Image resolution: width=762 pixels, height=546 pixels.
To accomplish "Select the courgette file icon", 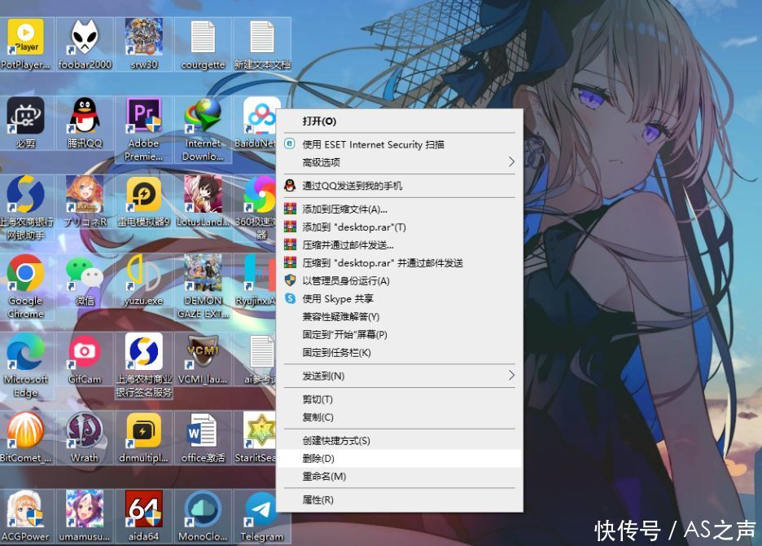I will (204, 44).
